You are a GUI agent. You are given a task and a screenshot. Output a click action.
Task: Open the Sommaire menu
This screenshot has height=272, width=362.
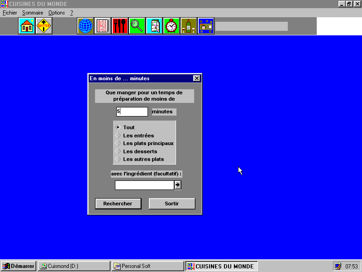(x=33, y=13)
